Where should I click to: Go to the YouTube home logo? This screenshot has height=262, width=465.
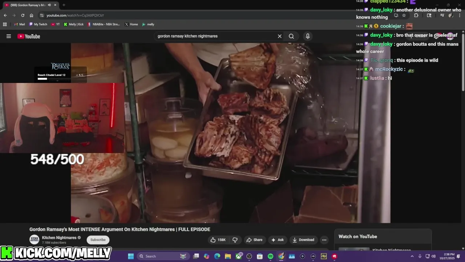[x=29, y=36]
